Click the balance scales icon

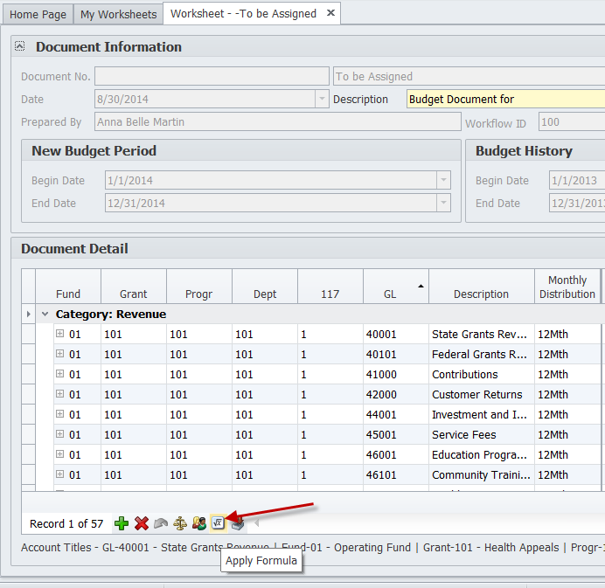(180, 523)
